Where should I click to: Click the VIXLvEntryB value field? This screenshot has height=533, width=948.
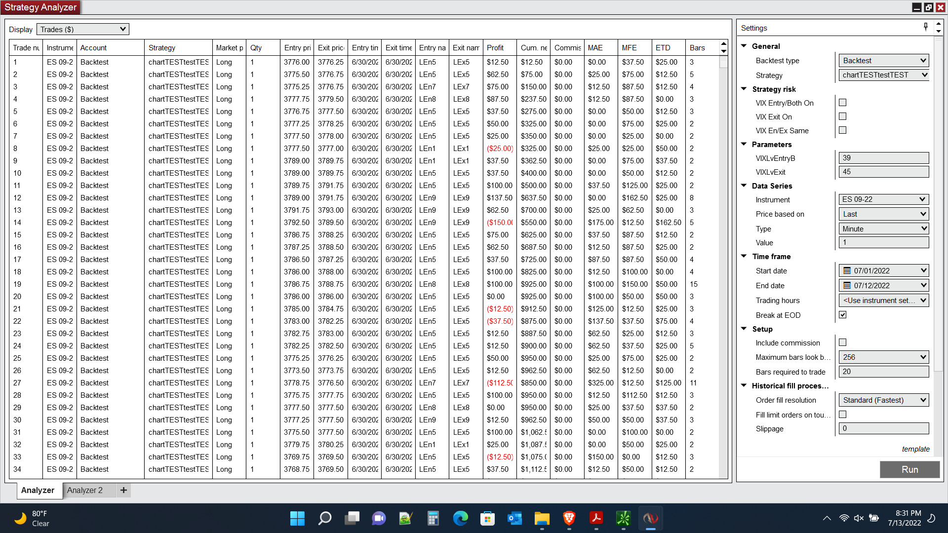883,158
